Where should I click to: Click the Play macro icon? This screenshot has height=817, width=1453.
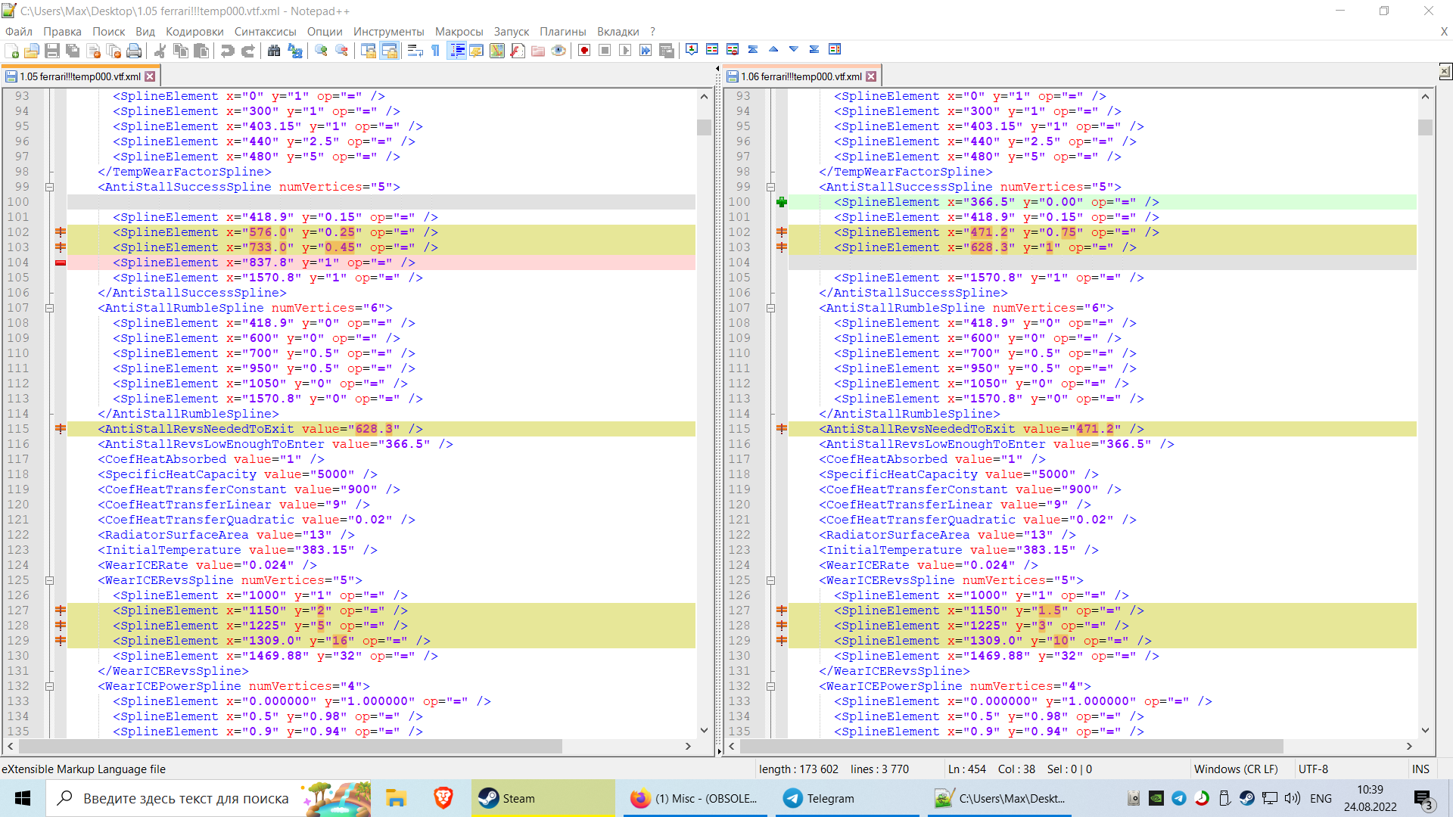coord(625,51)
